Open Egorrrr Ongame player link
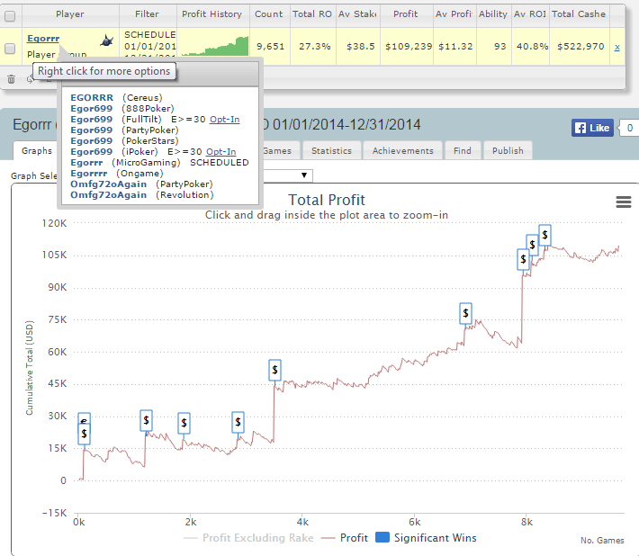This screenshot has width=639, height=556. click(89, 173)
